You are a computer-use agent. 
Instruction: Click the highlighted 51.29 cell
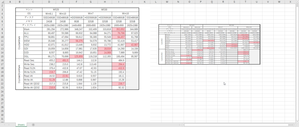point(49,80)
